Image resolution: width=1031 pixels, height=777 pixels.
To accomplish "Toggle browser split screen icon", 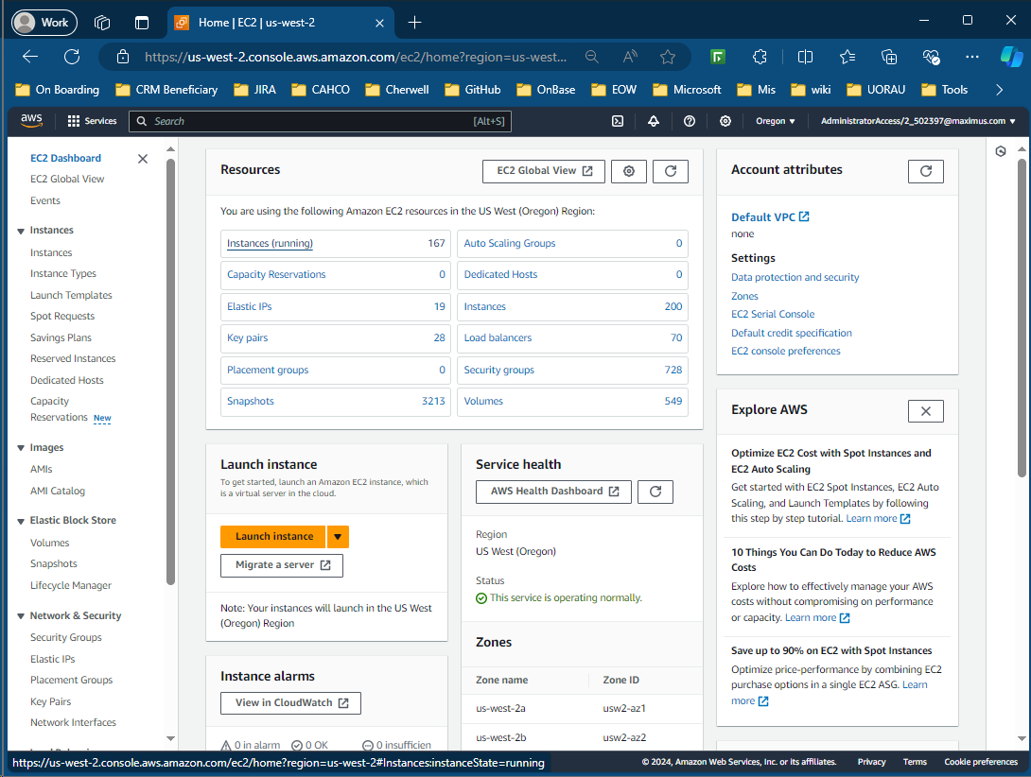I will point(806,58).
